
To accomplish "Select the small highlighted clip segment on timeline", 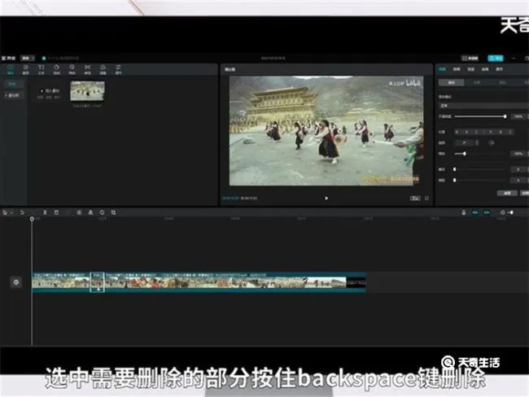I will (97, 282).
